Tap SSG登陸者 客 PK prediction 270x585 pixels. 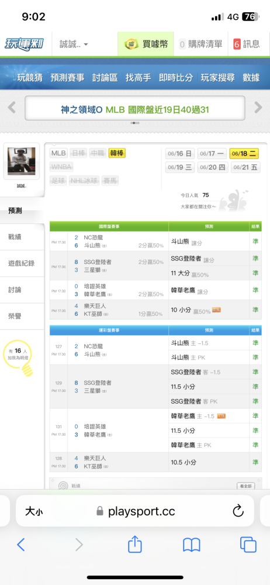(209, 401)
